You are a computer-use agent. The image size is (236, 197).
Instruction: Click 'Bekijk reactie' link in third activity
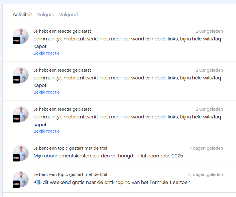pyautogui.click(x=47, y=131)
